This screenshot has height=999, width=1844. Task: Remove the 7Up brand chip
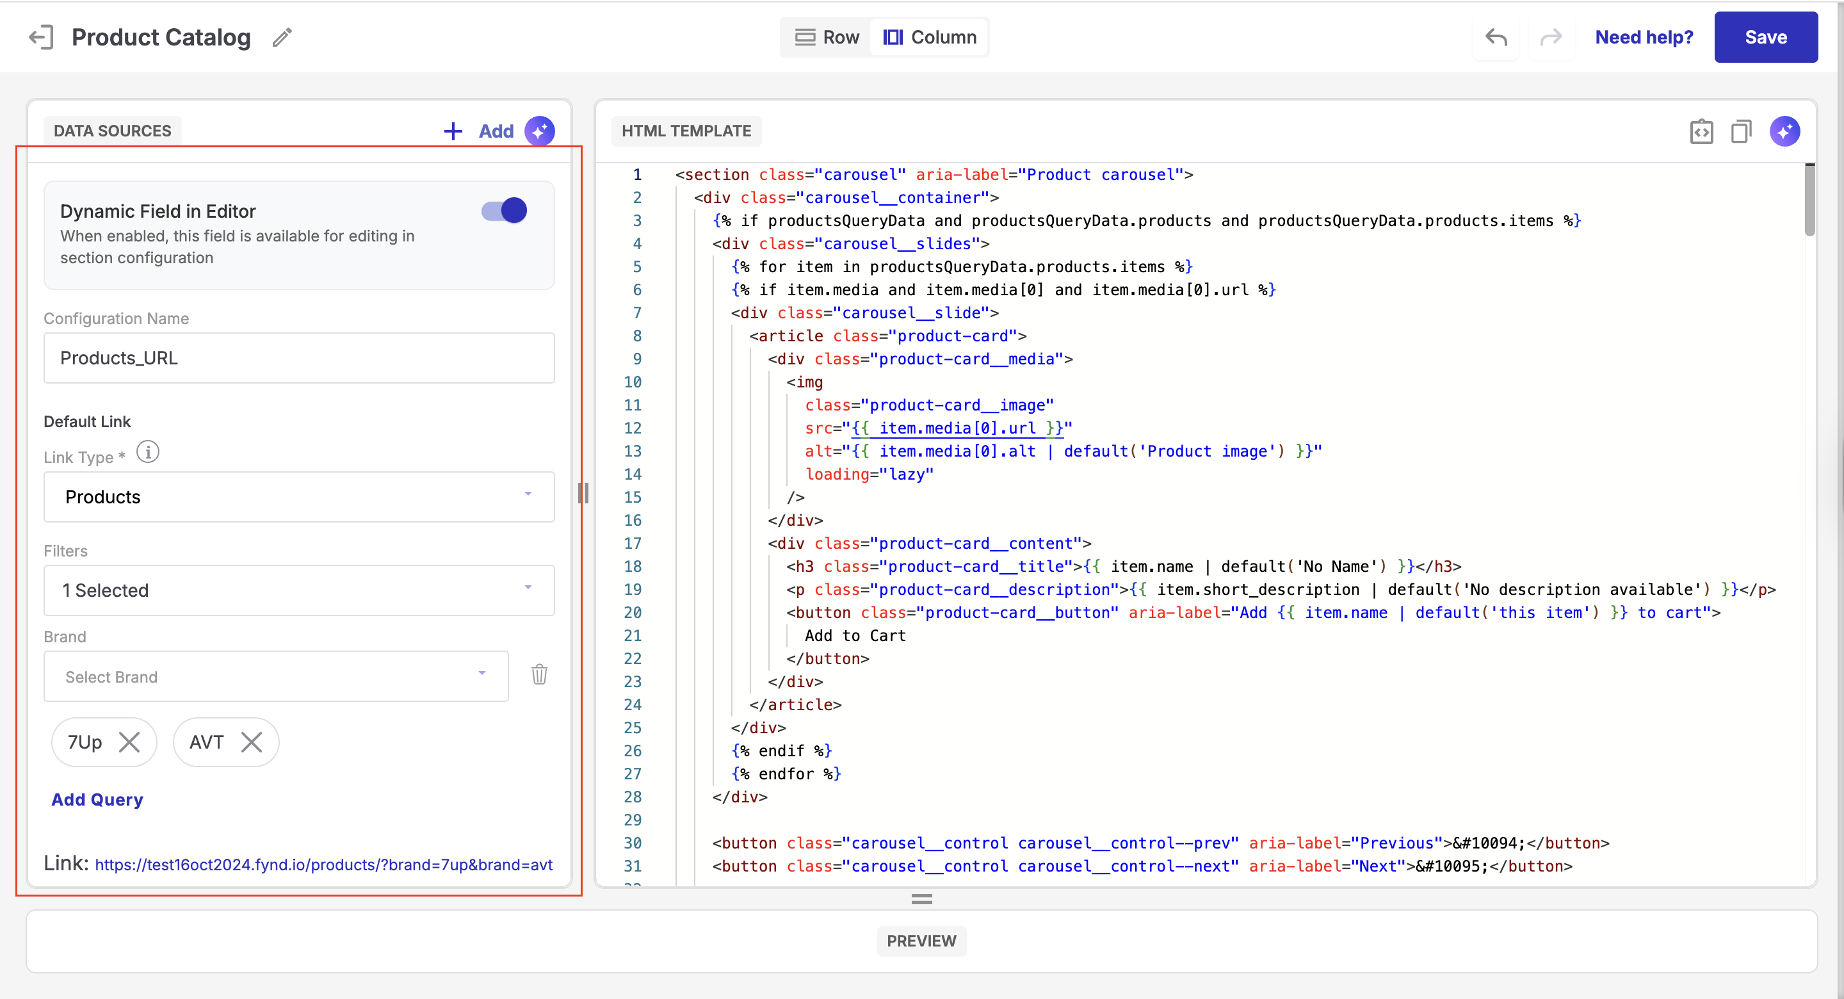pyautogui.click(x=129, y=742)
